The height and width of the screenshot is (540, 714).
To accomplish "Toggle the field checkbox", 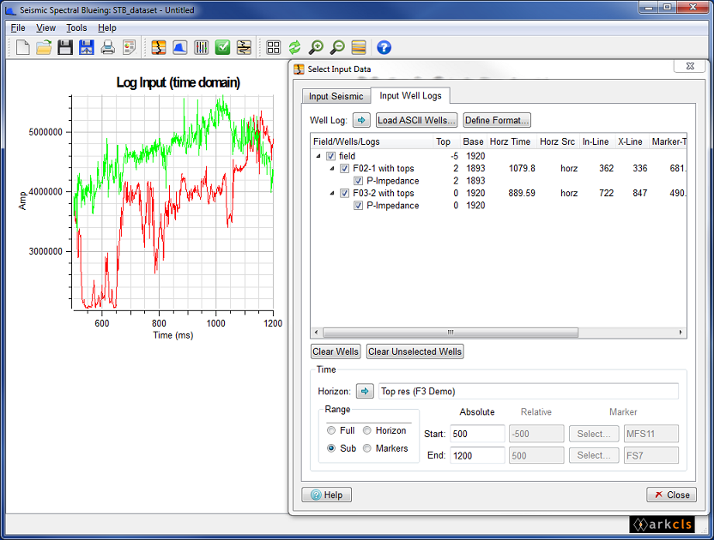I will [x=331, y=156].
